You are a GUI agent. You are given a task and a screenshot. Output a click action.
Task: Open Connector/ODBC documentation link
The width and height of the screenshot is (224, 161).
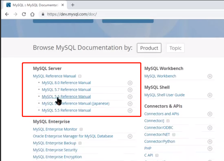(x=159, y=127)
